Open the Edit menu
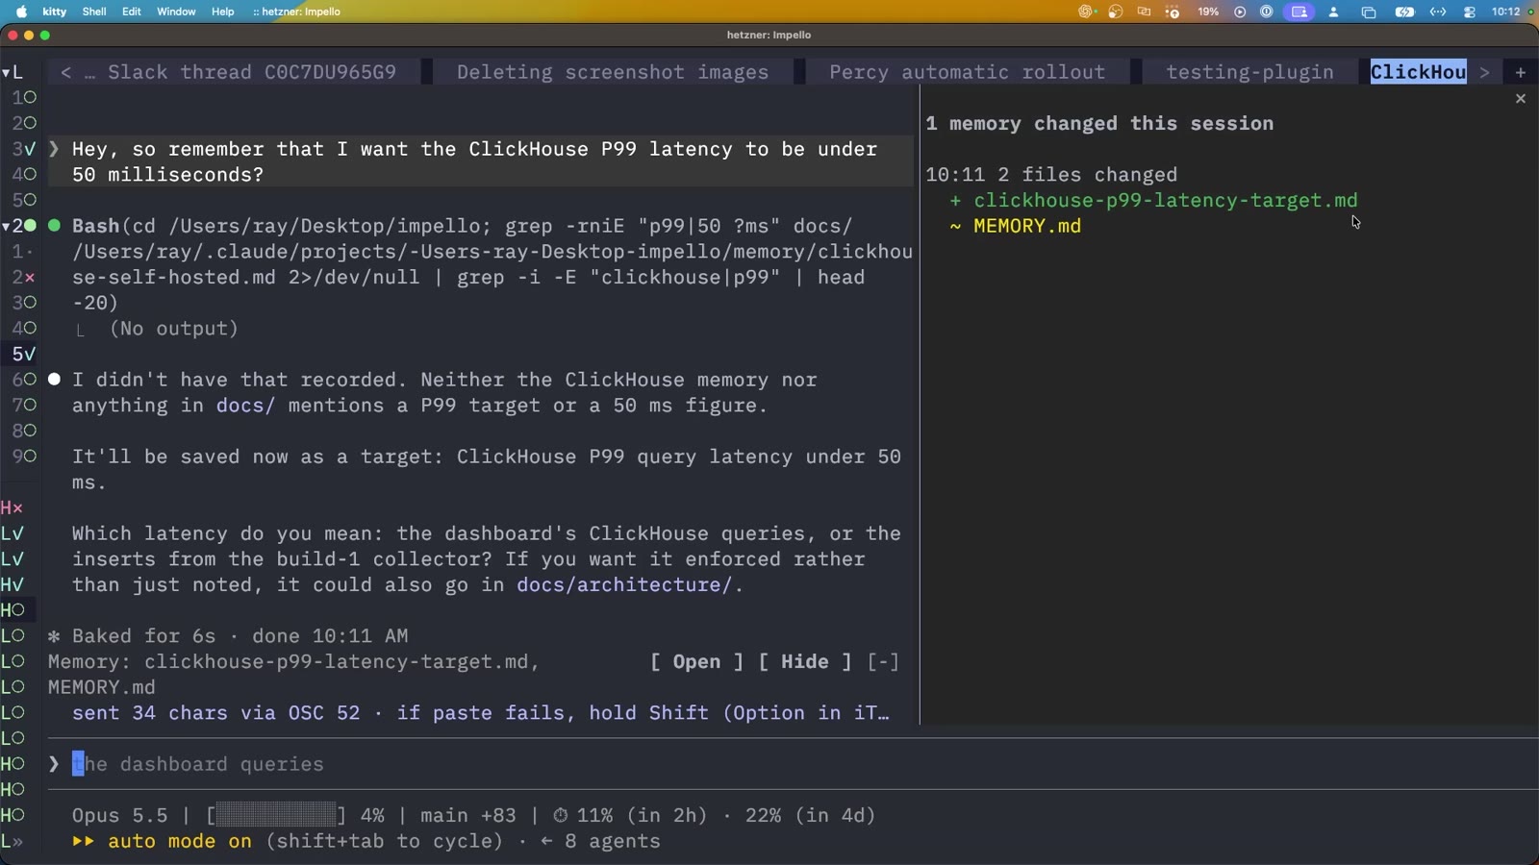 [132, 12]
